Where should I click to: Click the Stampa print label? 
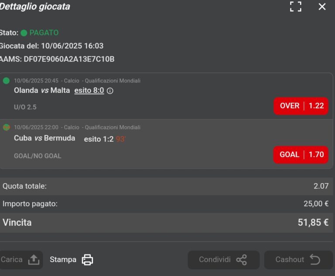click(x=63, y=259)
